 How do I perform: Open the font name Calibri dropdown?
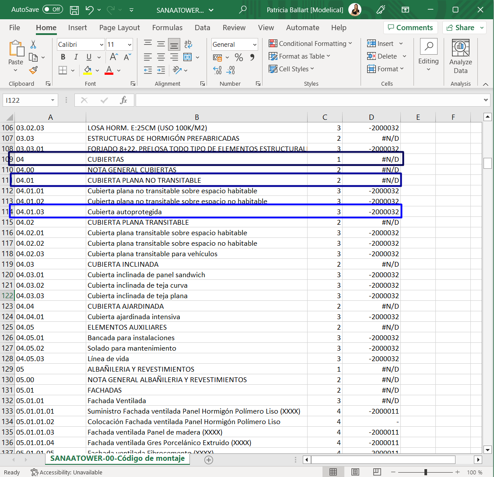(x=102, y=45)
